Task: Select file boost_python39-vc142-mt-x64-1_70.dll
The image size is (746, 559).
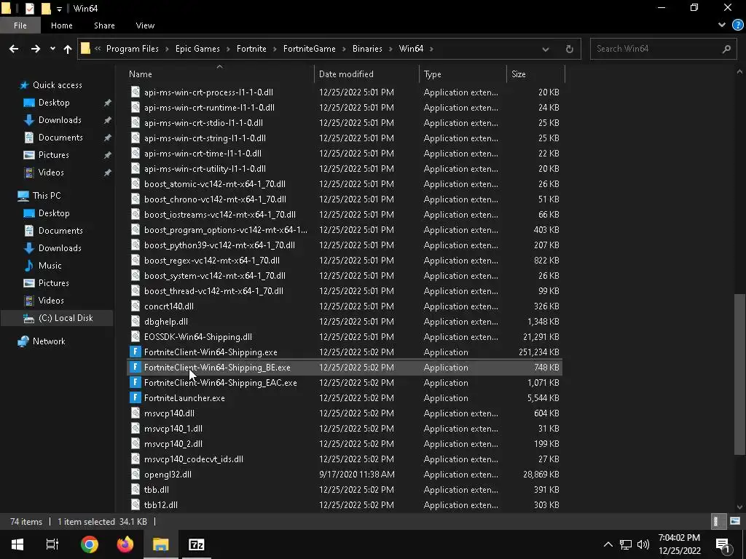Action: coord(219,245)
